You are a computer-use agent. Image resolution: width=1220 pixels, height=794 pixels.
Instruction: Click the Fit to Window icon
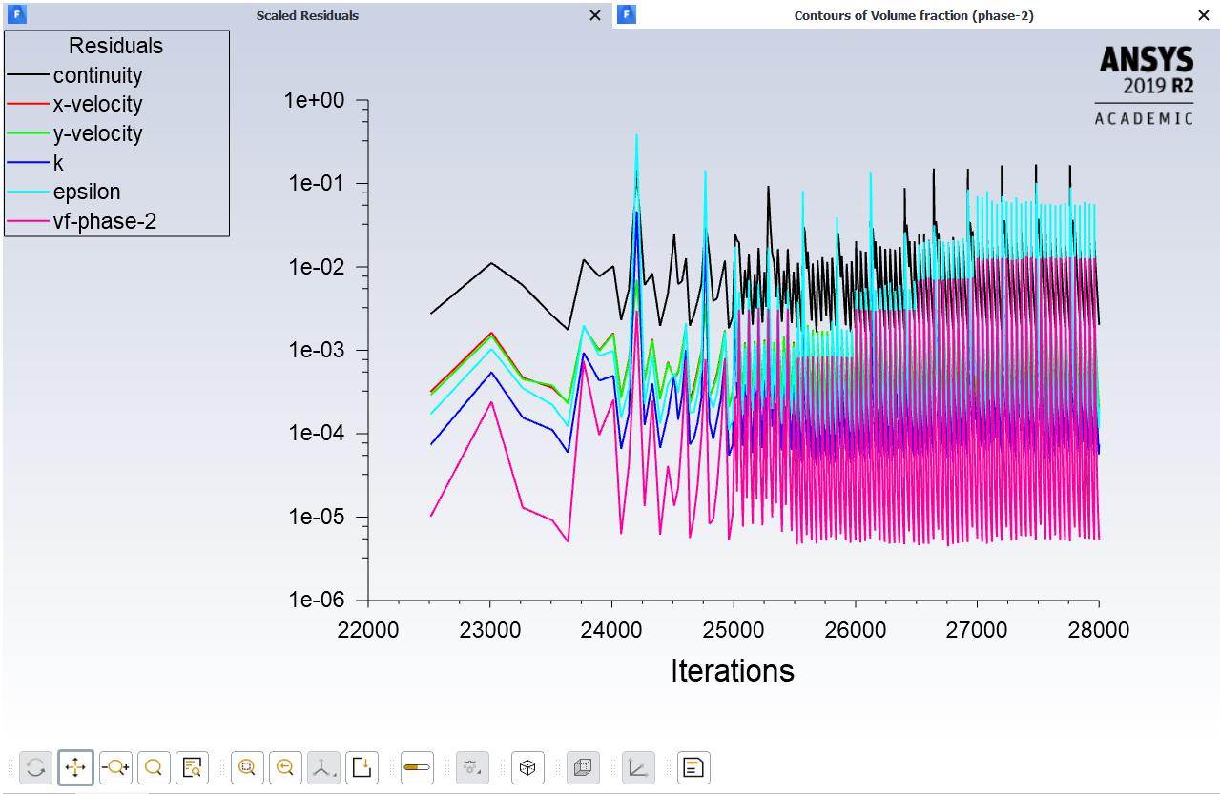coord(246,767)
